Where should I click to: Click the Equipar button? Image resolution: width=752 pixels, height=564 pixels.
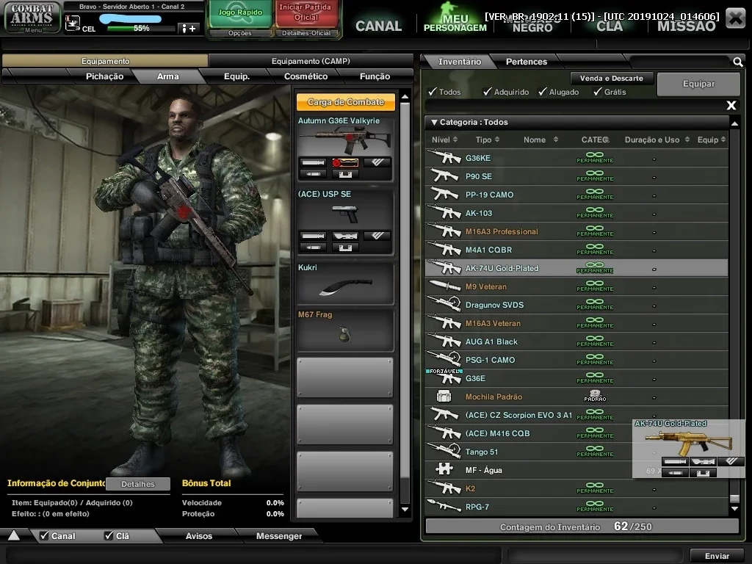[x=698, y=84]
